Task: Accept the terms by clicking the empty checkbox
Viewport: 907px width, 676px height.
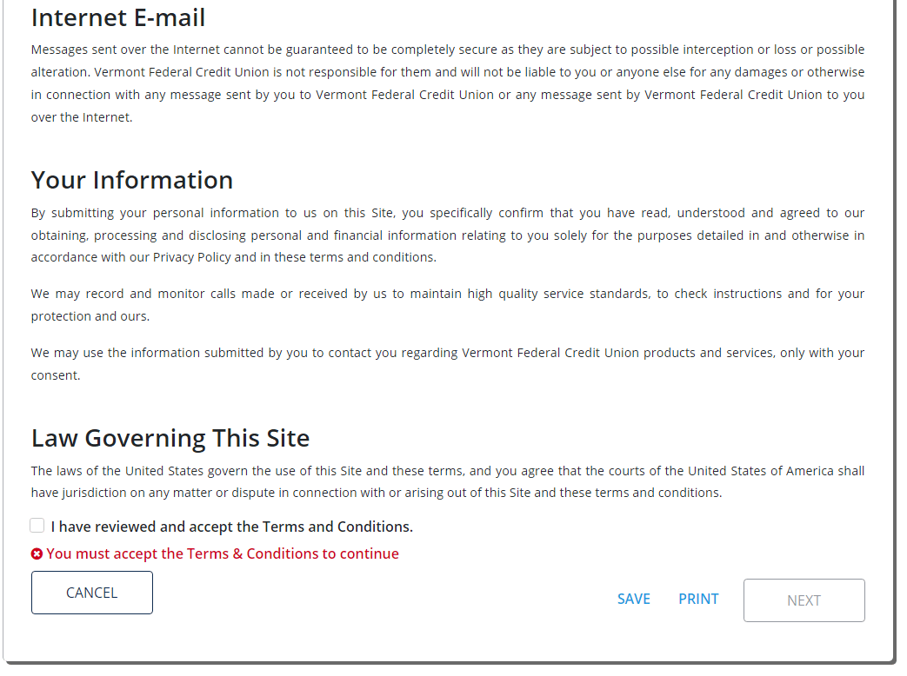Action: 37,525
